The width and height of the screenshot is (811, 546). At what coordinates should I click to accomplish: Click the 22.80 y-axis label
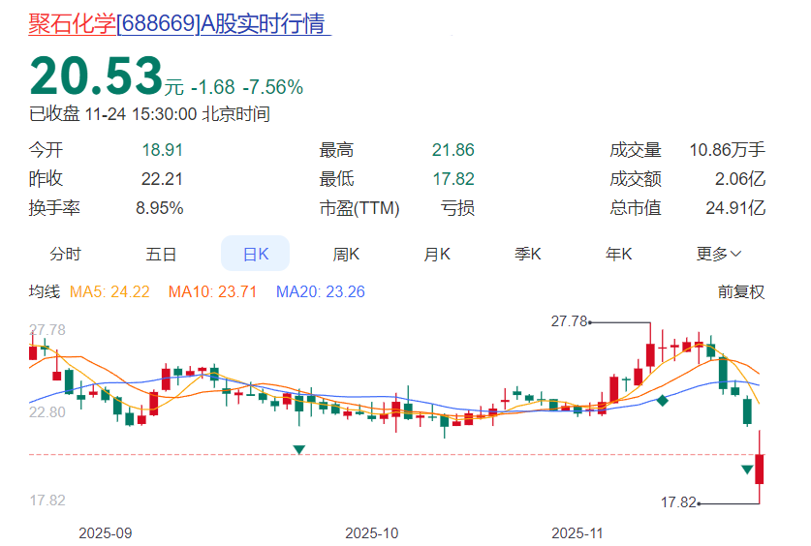coord(47,412)
